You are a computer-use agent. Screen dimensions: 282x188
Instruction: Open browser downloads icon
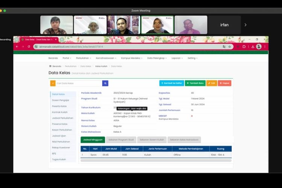[x=252, y=47]
